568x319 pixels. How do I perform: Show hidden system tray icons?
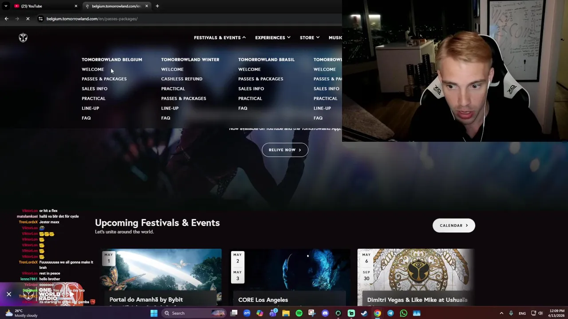(x=501, y=313)
